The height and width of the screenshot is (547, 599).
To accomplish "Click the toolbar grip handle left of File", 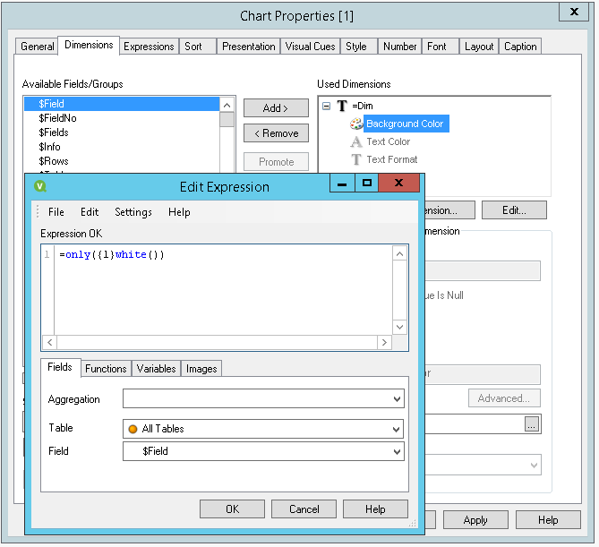I will coord(38,211).
